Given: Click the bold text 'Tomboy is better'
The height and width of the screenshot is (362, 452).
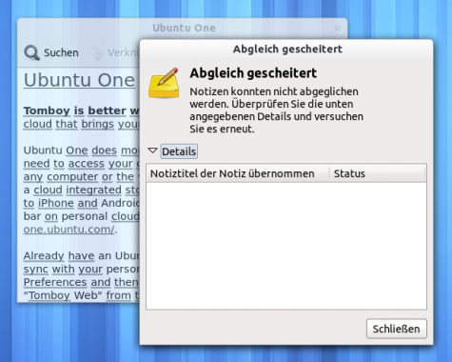Looking at the screenshot, I should coord(74,111).
